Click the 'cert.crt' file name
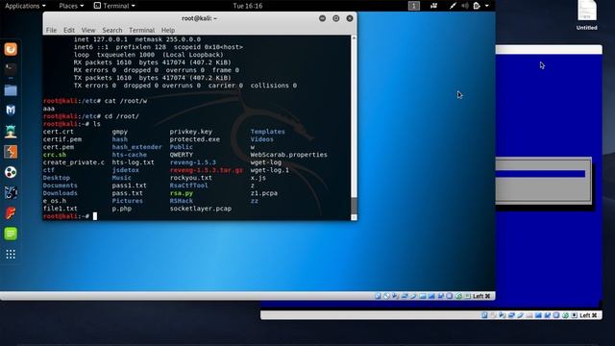 pos(58,132)
